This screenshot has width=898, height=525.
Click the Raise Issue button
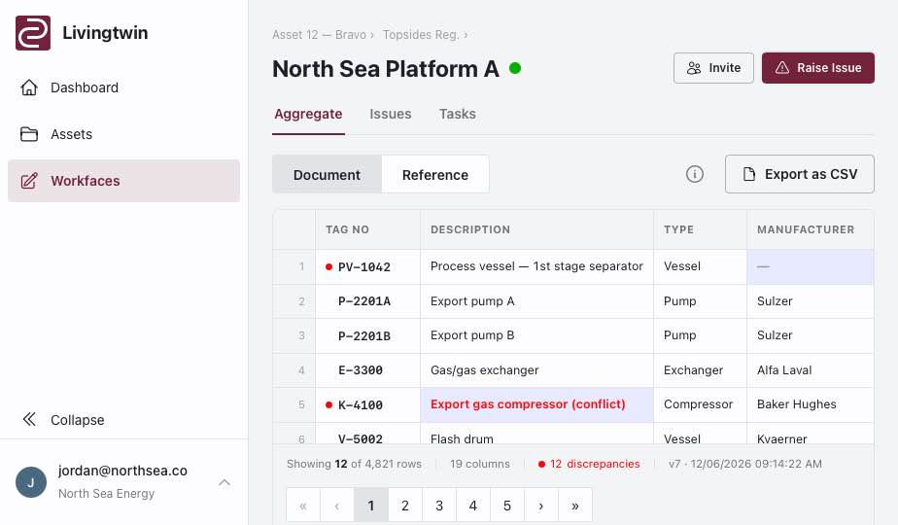pos(818,68)
